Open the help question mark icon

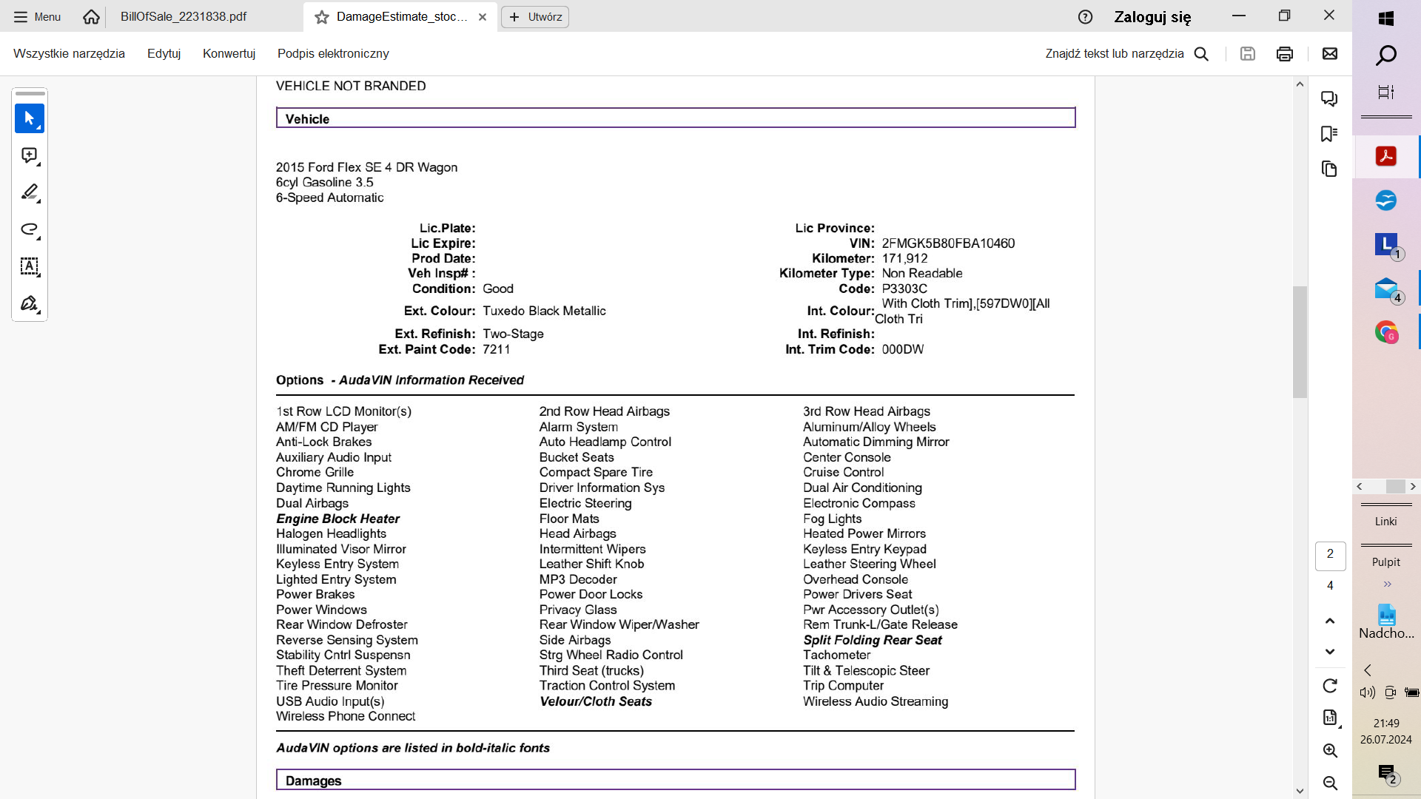click(1085, 17)
